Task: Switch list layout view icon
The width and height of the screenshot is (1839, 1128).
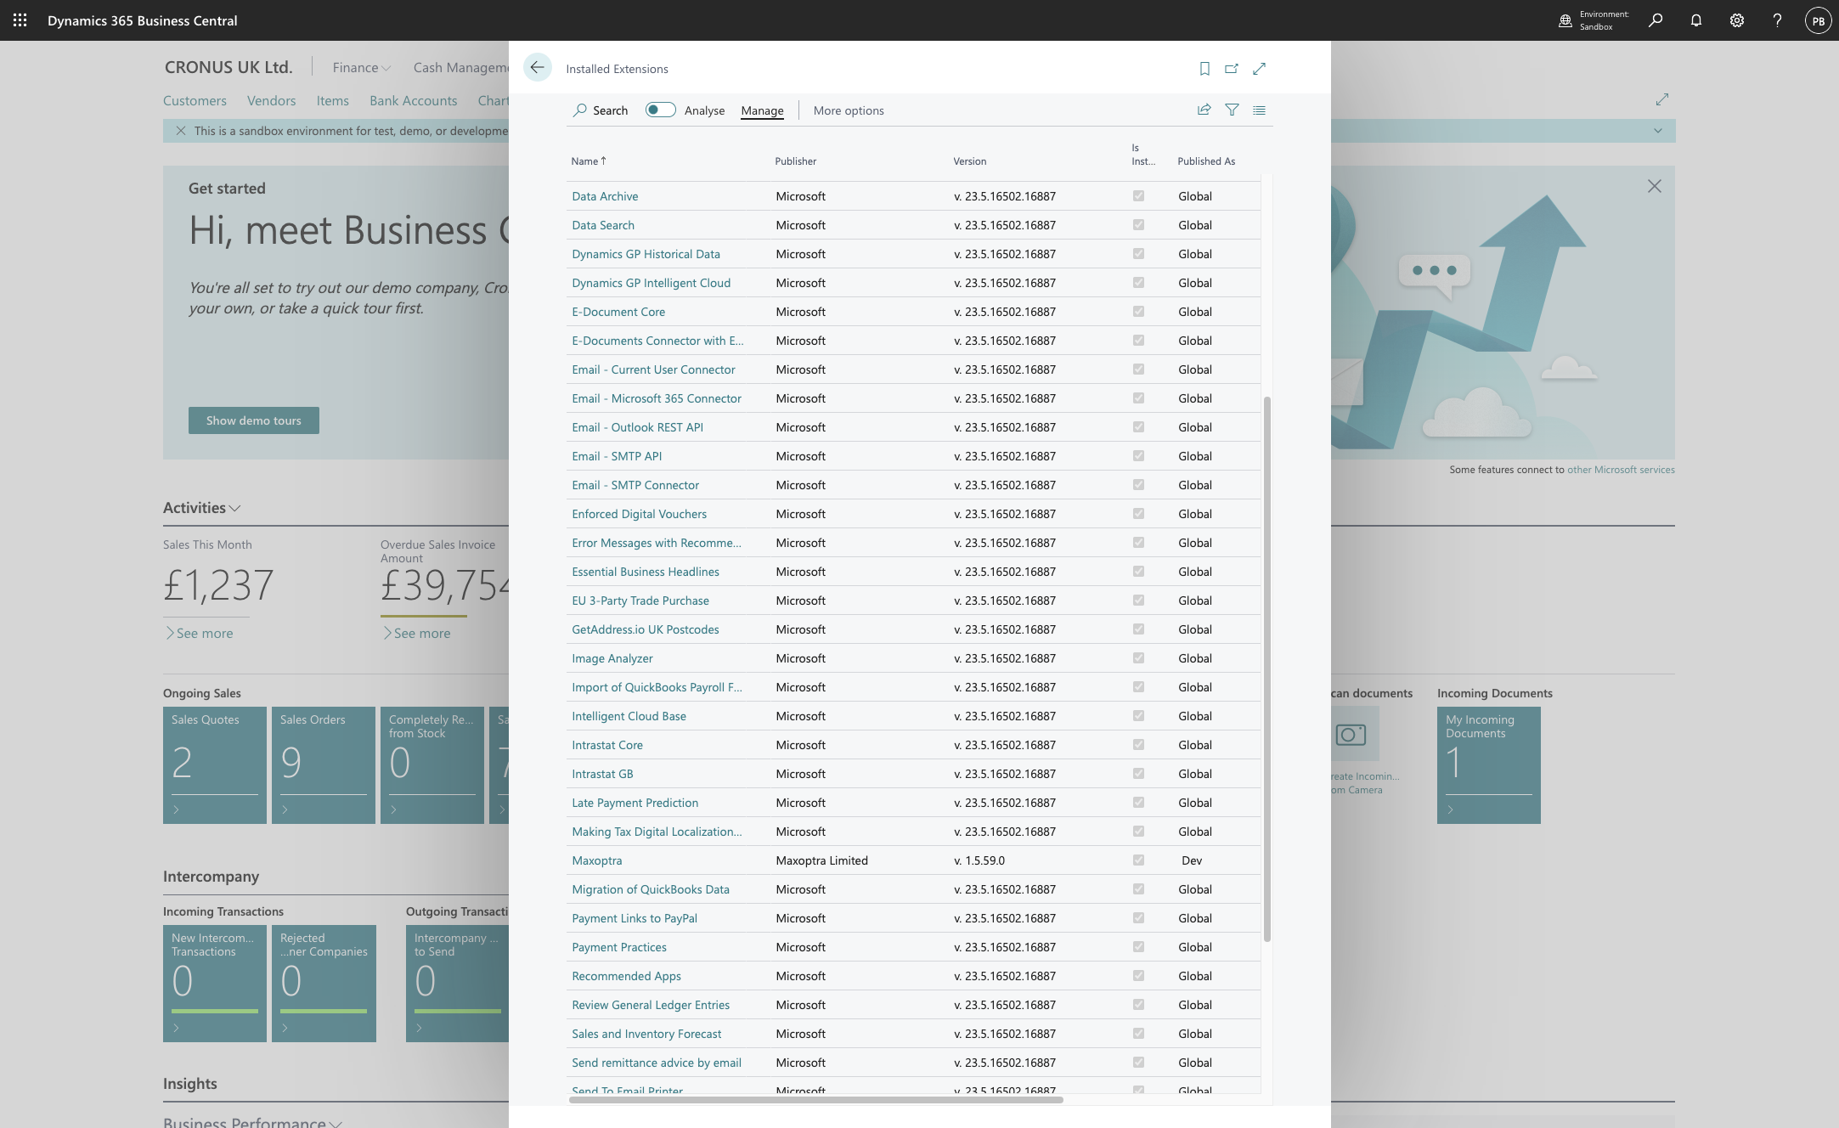Action: pyautogui.click(x=1260, y=110)
